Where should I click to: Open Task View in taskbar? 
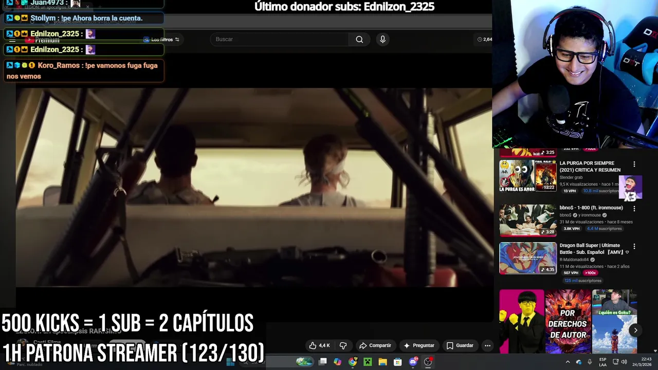[322, 362]
